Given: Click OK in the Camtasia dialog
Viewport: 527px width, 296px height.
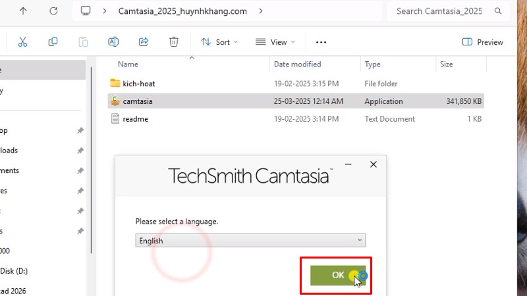Looking at the screenshot, I should (x=337, y=275).
